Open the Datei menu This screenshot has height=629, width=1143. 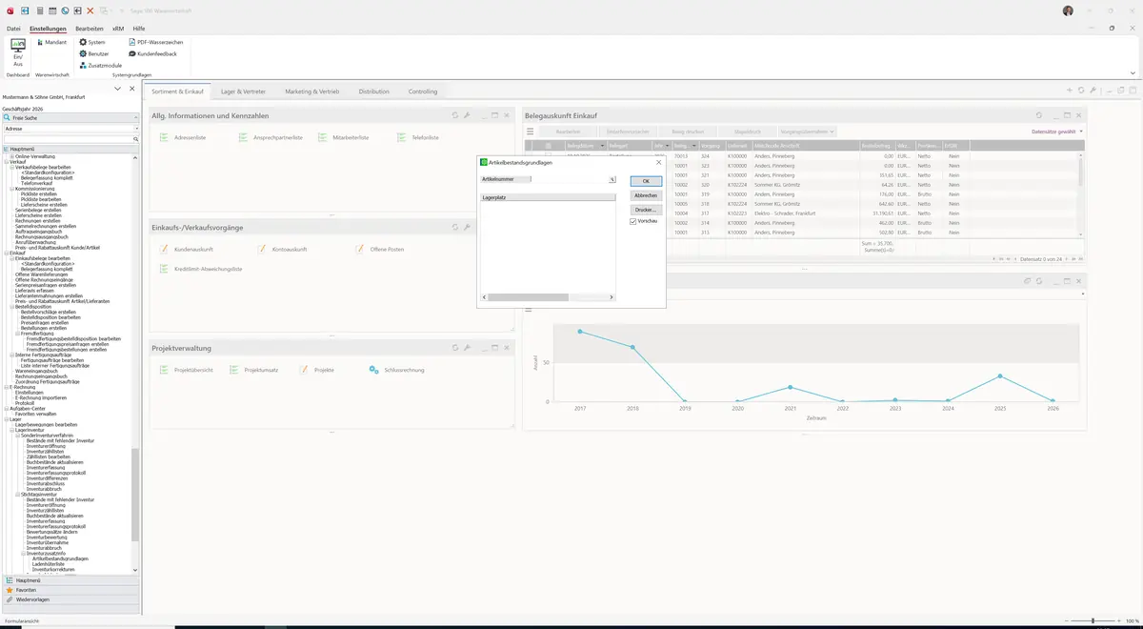tap(13, 30)
